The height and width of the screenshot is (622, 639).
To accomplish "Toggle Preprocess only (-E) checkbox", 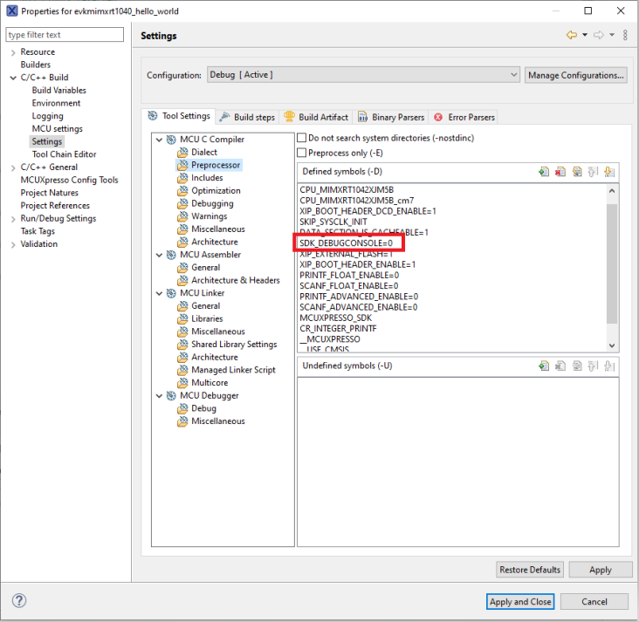I will (x=301, y=153).
